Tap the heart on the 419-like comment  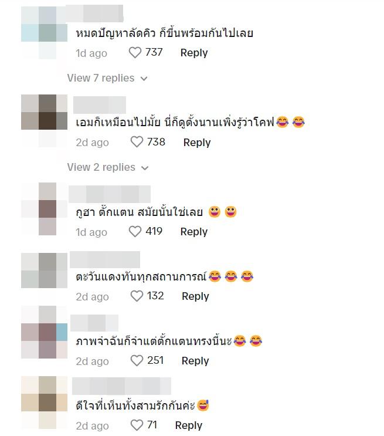coord(135,232)
